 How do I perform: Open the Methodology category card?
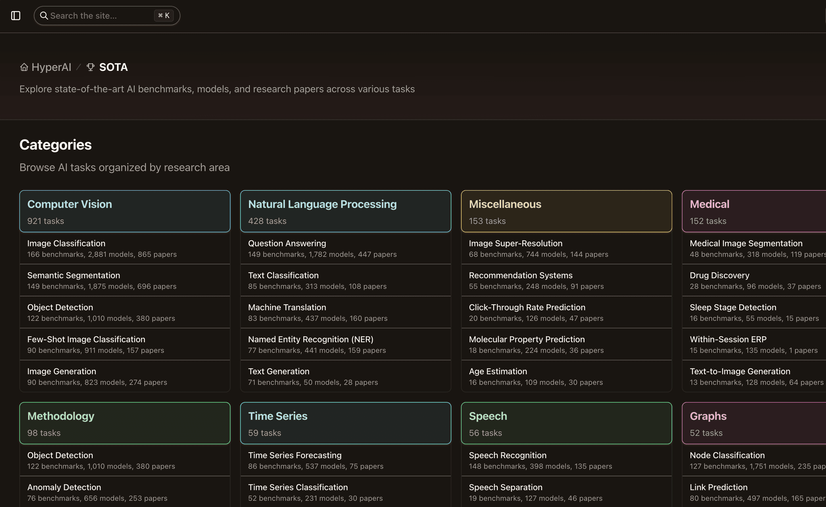click(x=125, y=423)
